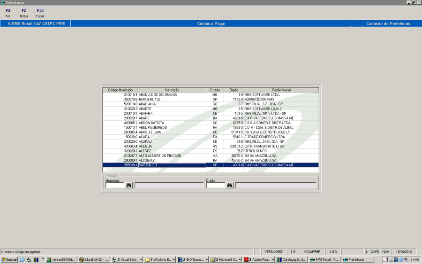Screen dimensions: 422x264
Task: Click the Razão Social column header
Action: [281, 90]
